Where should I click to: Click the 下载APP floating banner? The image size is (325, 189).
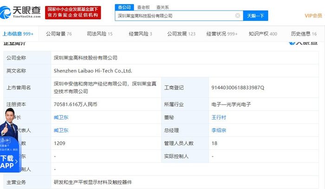pyautogui.click(x=10, y=154)
